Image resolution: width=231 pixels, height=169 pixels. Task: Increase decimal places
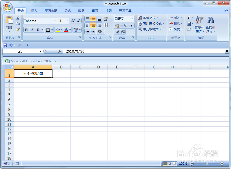click(x=117, y=32)
